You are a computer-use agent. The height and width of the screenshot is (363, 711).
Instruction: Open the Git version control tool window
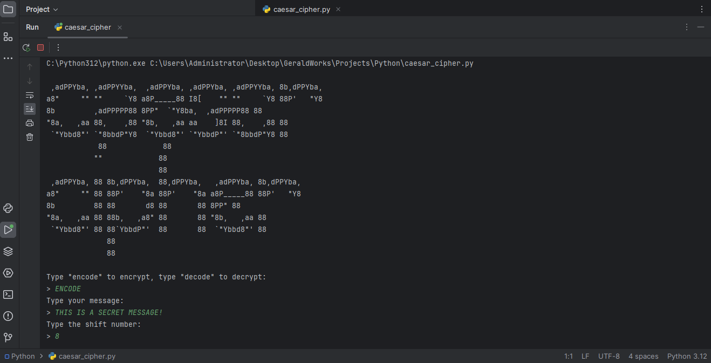(x=8, y=338)
